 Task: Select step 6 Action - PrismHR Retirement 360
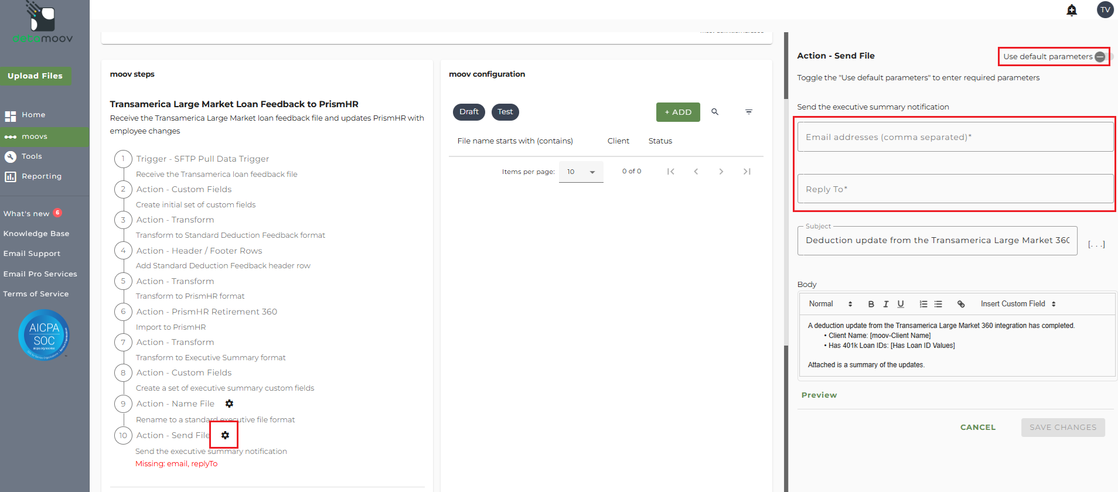tap(207, 312)
